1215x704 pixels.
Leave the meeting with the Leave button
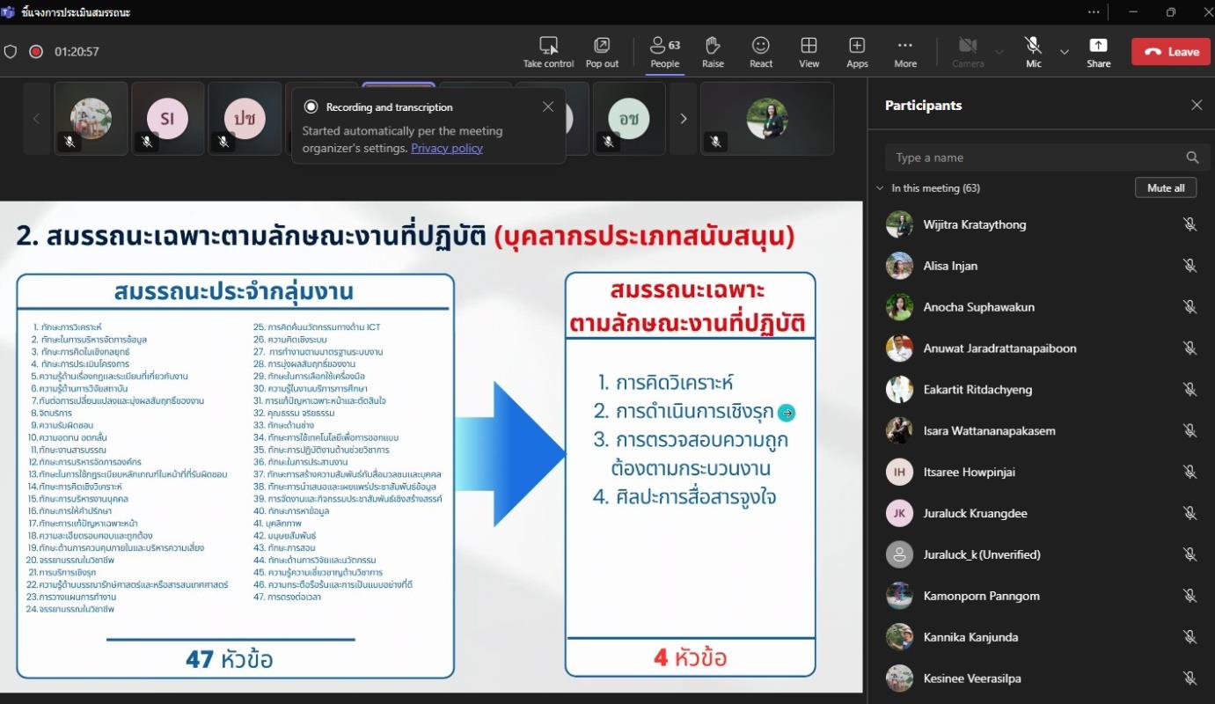[1171, 52]
